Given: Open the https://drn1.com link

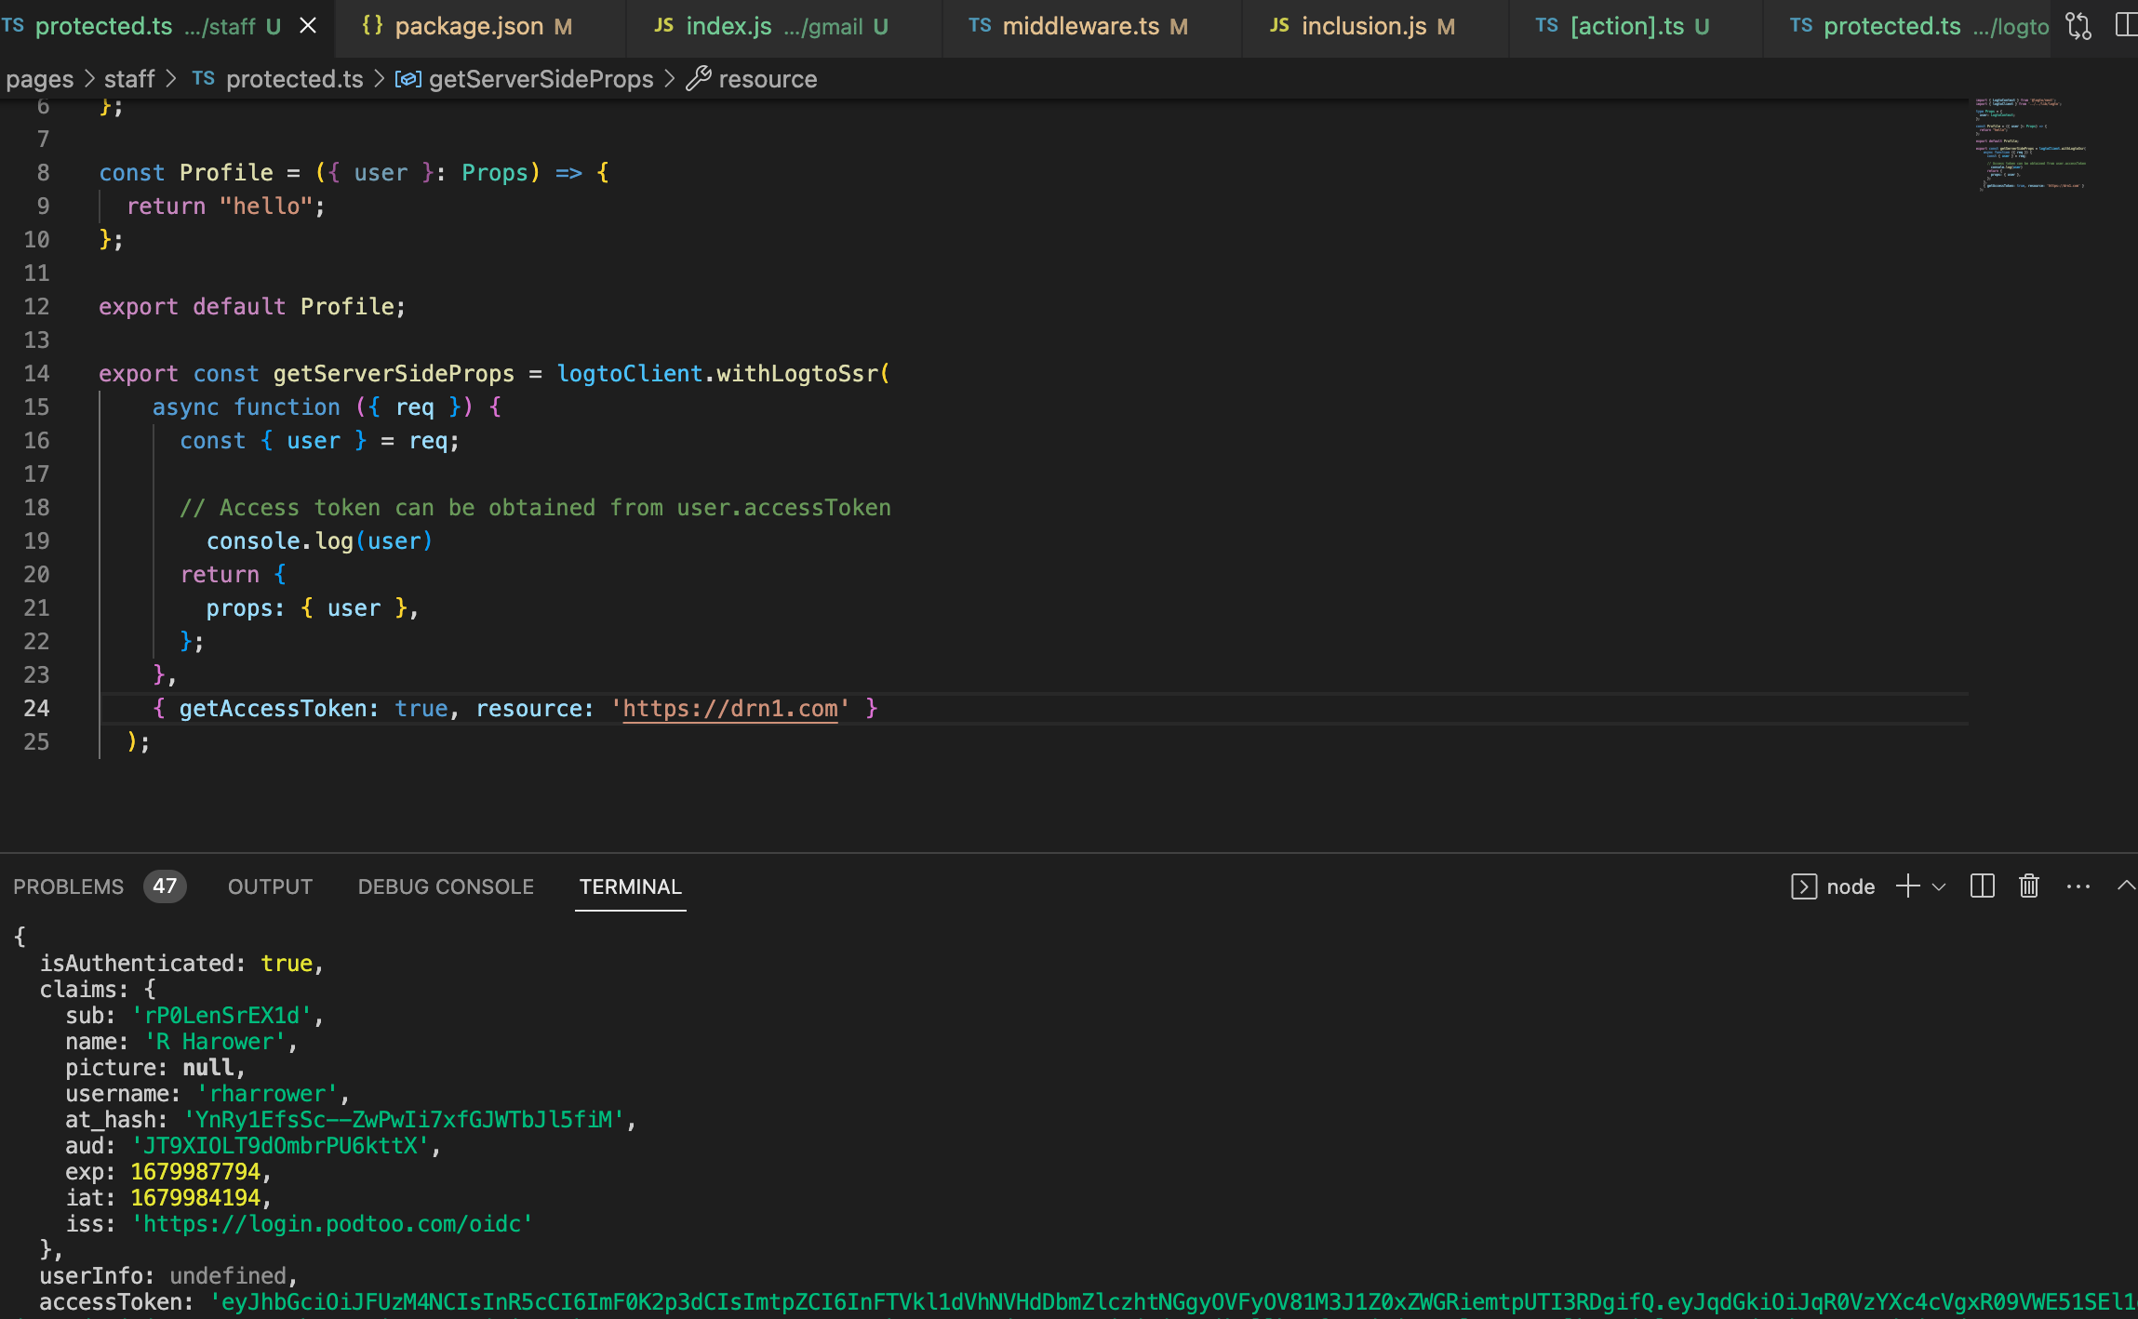Looking at the screenshot, I should coord(729,708).
